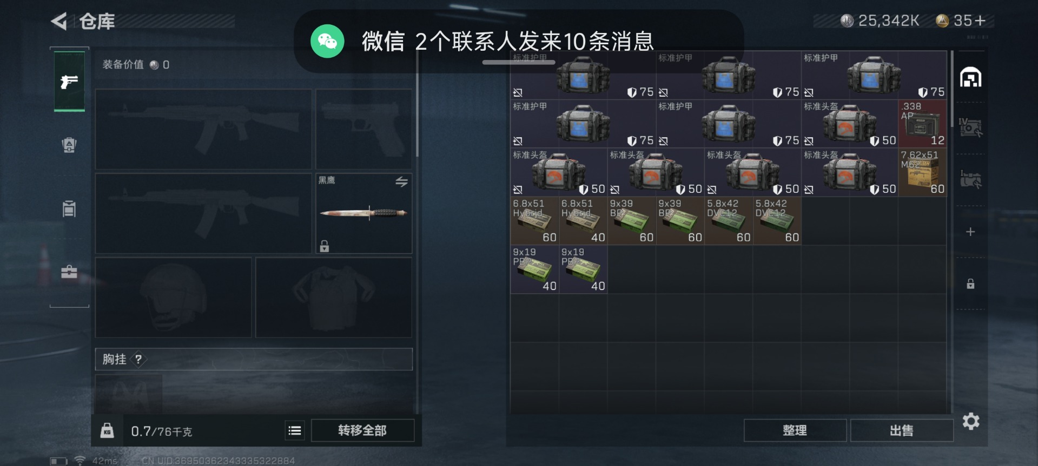Screen dimensions: 1038x466
Task: Click the 转移全部 button
Action: tap(362, 430)
